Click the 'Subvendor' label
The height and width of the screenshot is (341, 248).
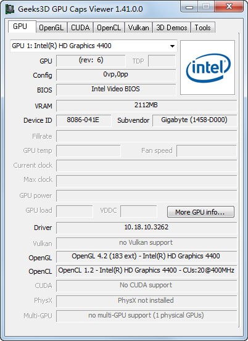point(133,120)
